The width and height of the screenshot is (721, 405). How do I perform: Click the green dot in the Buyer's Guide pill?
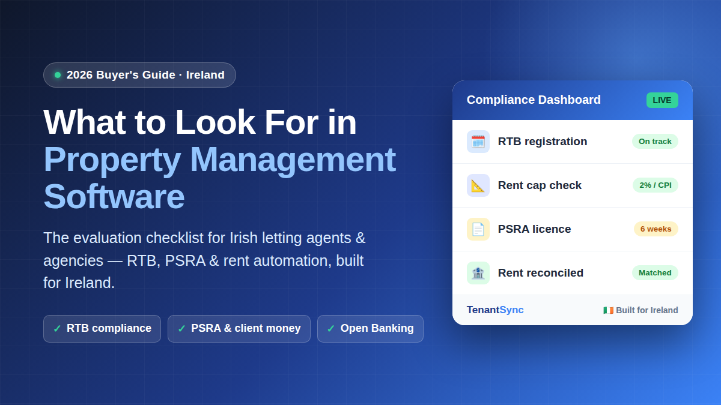pyautogui.click(x=58, y=75)
